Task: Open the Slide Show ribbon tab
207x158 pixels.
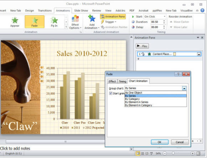Action: [x=81, y=11]
